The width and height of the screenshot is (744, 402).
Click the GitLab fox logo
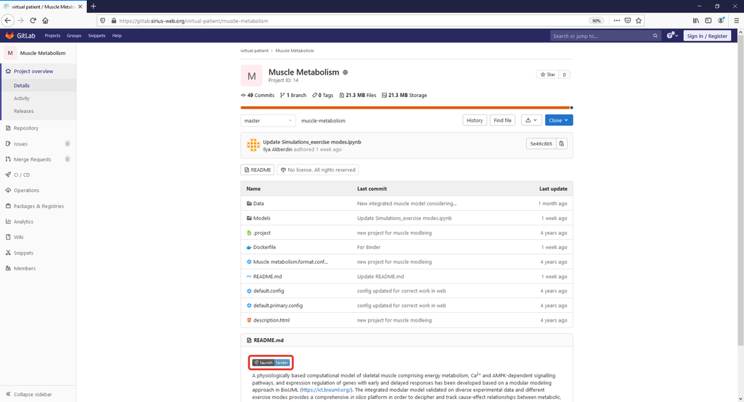click(9, 35)
